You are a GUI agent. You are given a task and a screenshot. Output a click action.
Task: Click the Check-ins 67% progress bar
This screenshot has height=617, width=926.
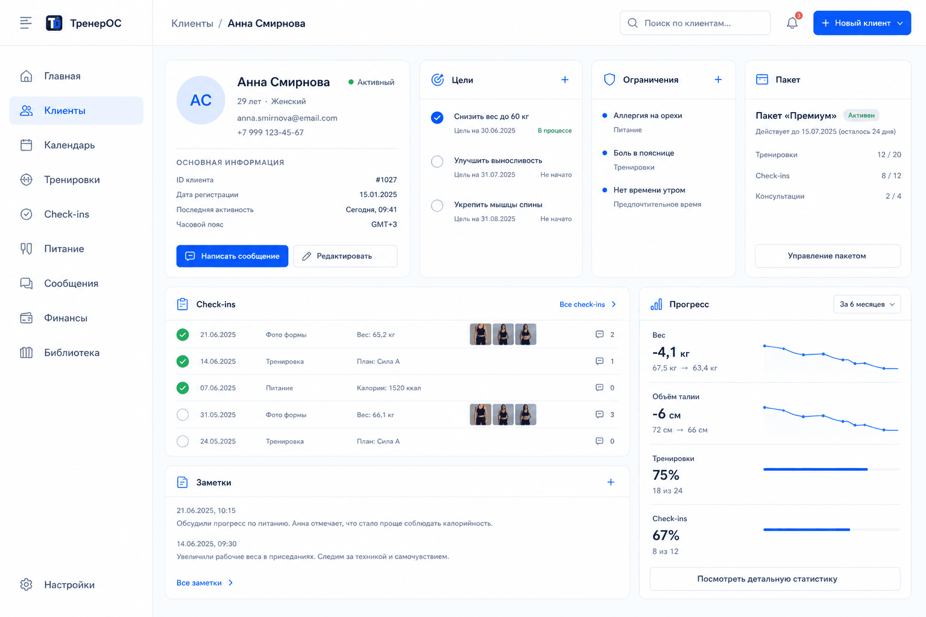831,530
